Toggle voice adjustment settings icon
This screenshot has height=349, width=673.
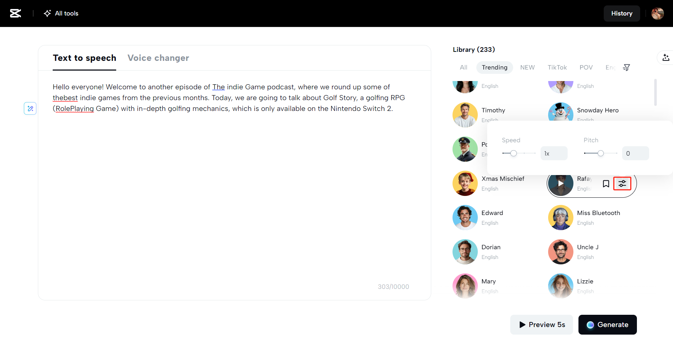[622, 184]
